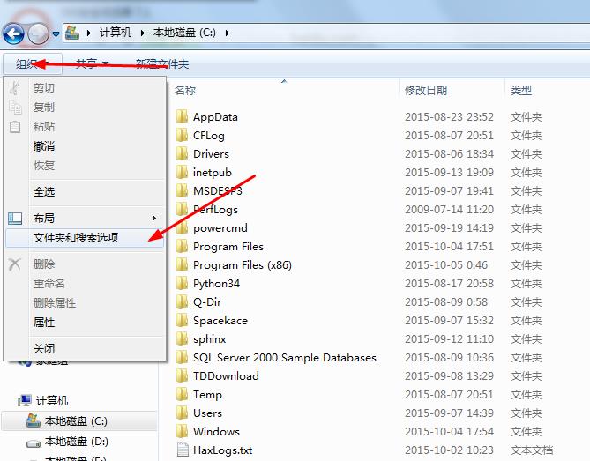Choose 删除属性 from the menu
590x461 pixels.
pyautogui.click(x=55, y=302)
